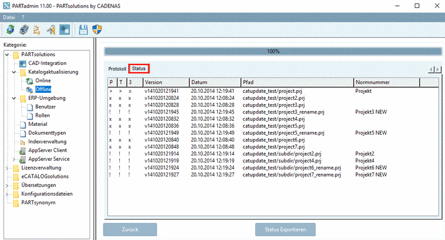Collapse the PARTsolutions root node
This screenshot has height=240, width=445.
pyautogui.click(x=7, y=54)
